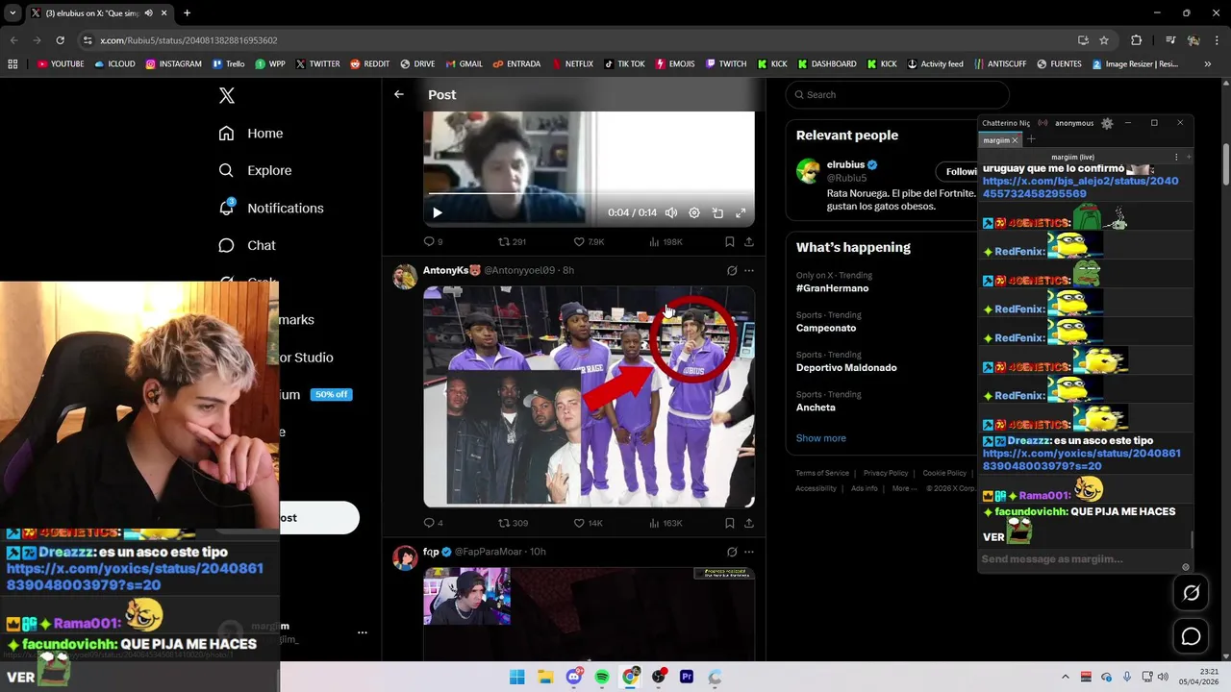The image size is (1231, 692).
Task: Open the video player settings gear
Action: pyautogui.click(x=694, y=212)
